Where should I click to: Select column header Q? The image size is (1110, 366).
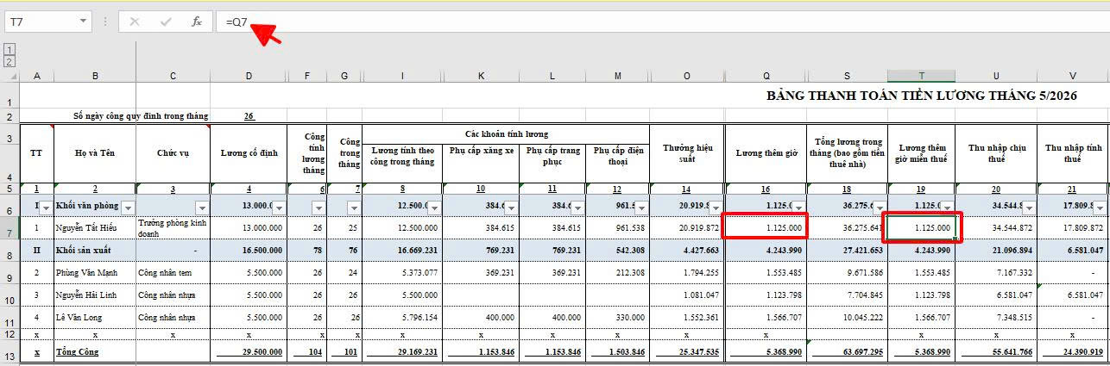point(766,76)
